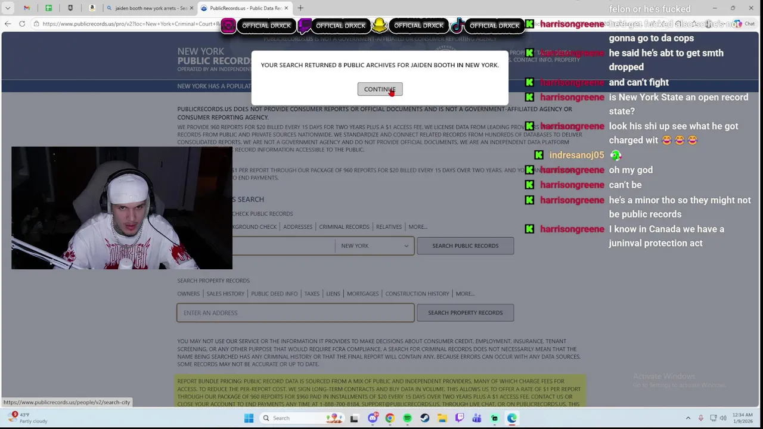Click the Search Property Records button

tap(465, 312)
